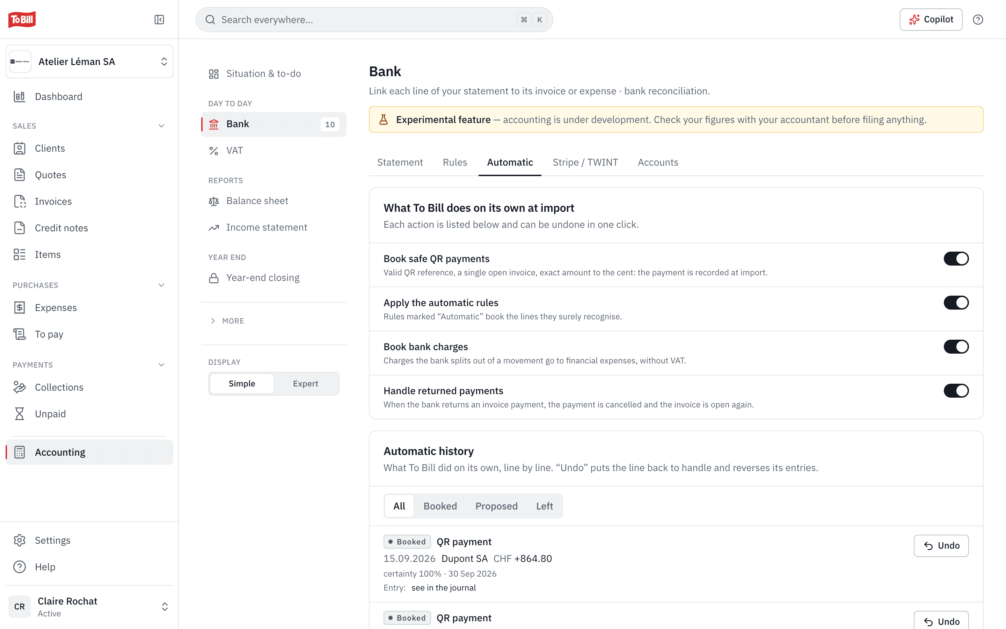
Task: Open Expenses in the sidebar
Action: 89,308
